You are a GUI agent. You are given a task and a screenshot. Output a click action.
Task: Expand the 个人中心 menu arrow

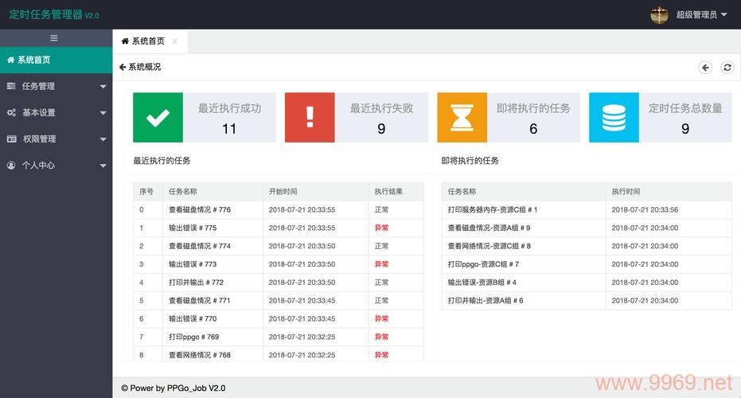coord(103,166)
